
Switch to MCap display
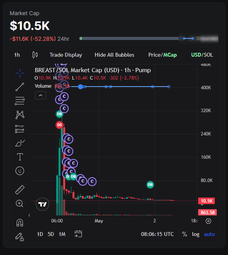[170, 55]
